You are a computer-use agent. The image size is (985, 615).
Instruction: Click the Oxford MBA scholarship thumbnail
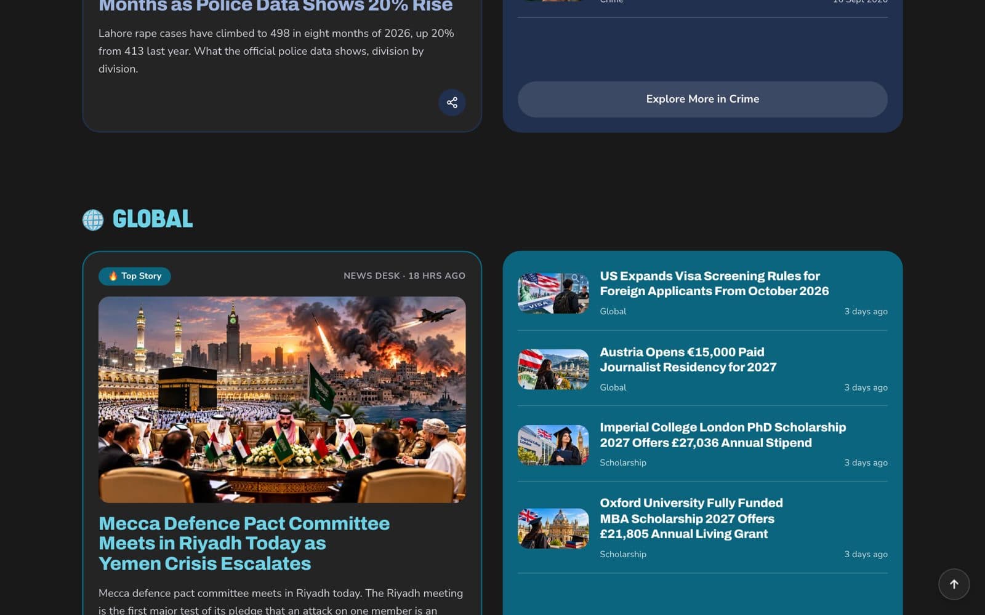coord(553,528)
